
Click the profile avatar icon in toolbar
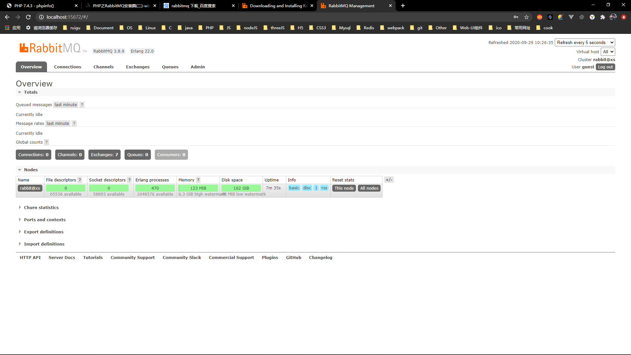coord(613,17)
